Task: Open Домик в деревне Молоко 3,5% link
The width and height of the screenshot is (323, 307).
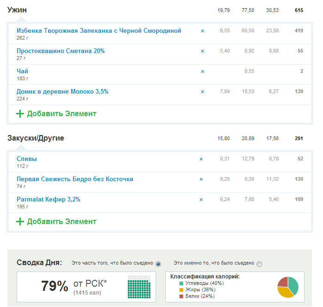Action: [x=62, y=91]
